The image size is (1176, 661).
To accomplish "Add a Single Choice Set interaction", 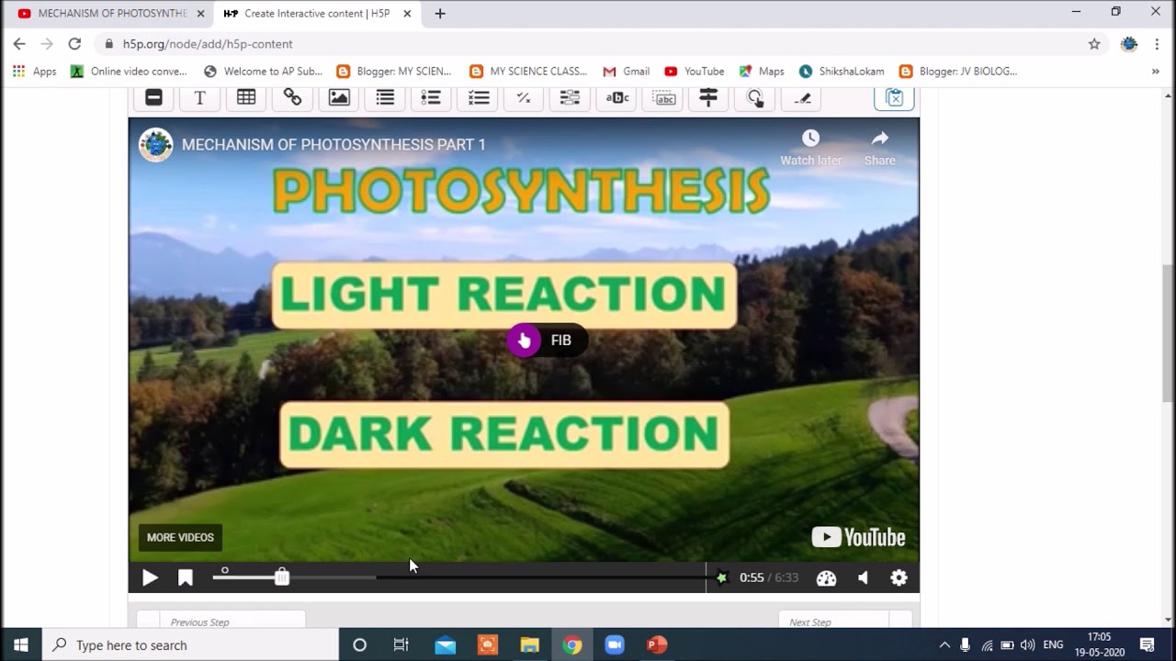I will (x=431, y=97).
